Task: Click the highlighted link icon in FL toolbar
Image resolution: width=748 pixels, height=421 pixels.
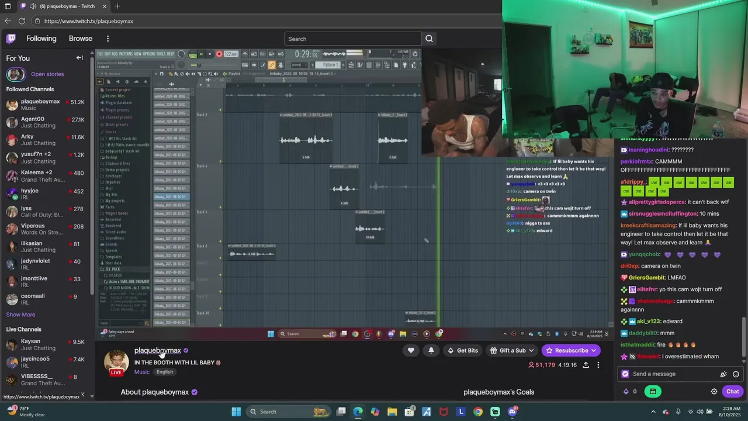Action: click(272, 65)
